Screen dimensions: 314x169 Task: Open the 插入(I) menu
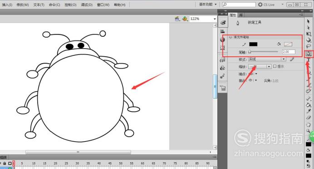7,5
